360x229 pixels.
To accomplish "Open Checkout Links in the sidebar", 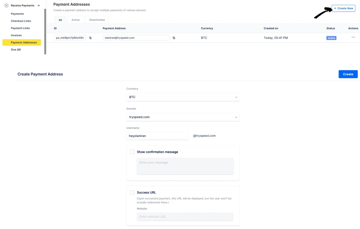I will tap(21, 21).
